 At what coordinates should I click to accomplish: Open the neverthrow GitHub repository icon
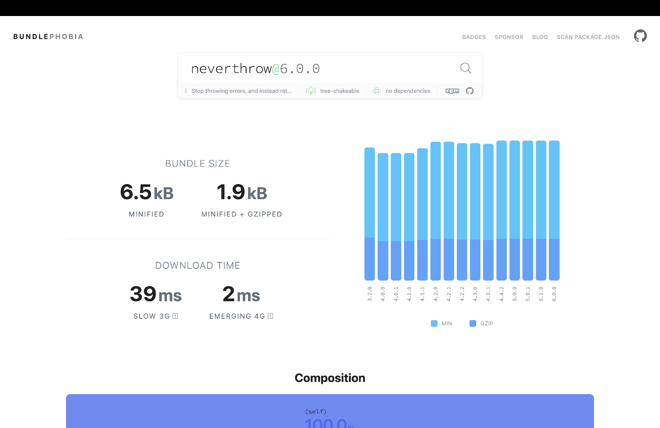[470, 91]
